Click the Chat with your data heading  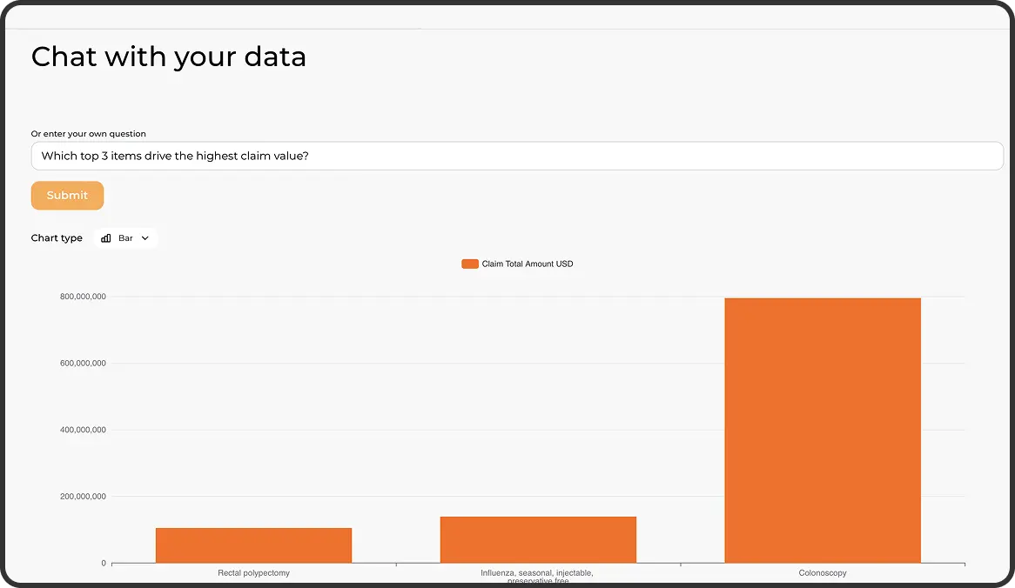click(x=168, y=56)
